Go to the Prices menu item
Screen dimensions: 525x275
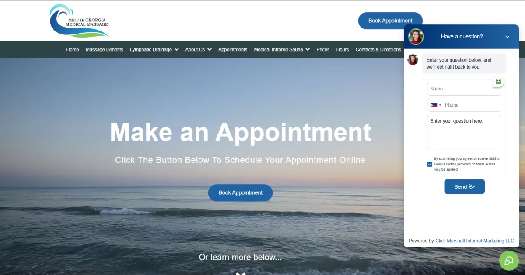(323, 49)
